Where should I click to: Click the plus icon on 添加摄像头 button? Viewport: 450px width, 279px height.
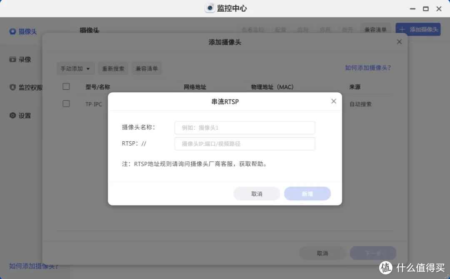pos(402,29)
